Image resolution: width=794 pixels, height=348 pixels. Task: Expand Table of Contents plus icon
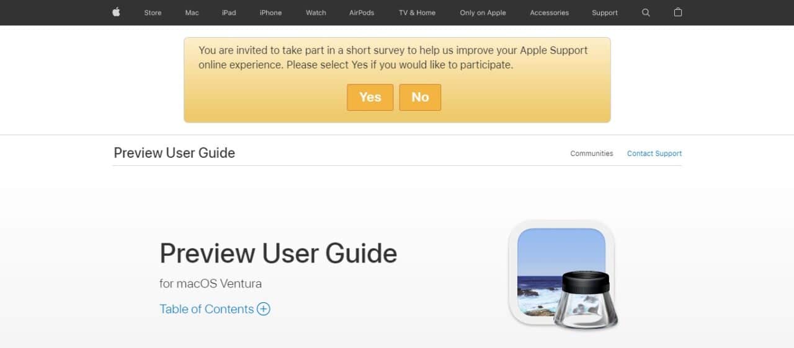coord(264,309)
